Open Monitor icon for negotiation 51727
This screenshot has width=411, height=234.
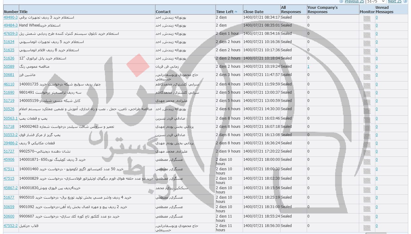(x=367, y=153)
